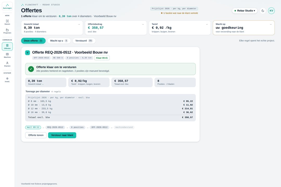Image resolution: width=281 pixels, height=187 pixels.
Task: Click the mail 09:11 step chip
Action: click(x=33, y=128)
